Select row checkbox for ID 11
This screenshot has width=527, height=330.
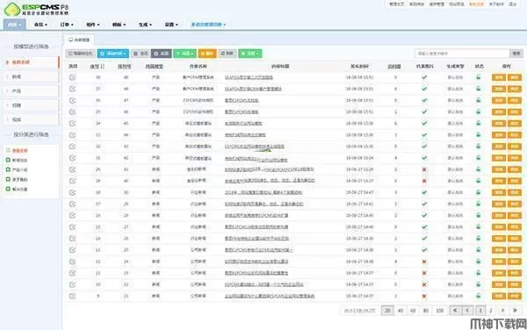[72, 273]
